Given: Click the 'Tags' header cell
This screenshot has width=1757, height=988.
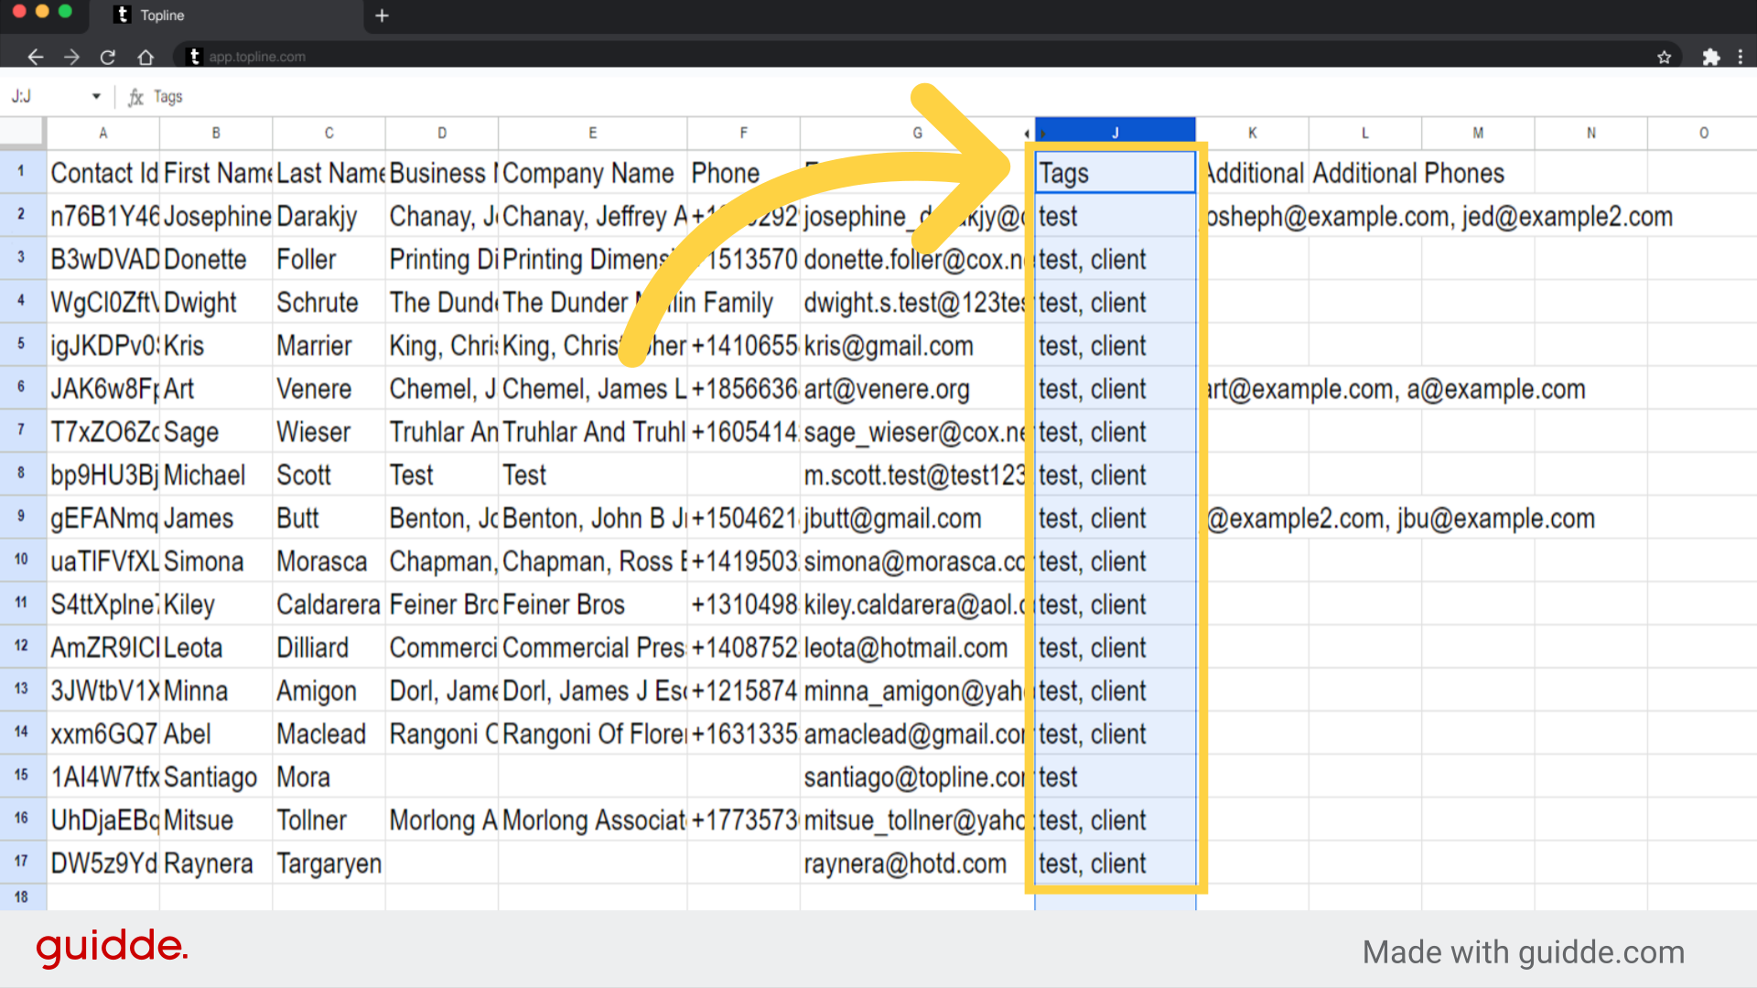Looking at the screenshot, I should 1116,173.
